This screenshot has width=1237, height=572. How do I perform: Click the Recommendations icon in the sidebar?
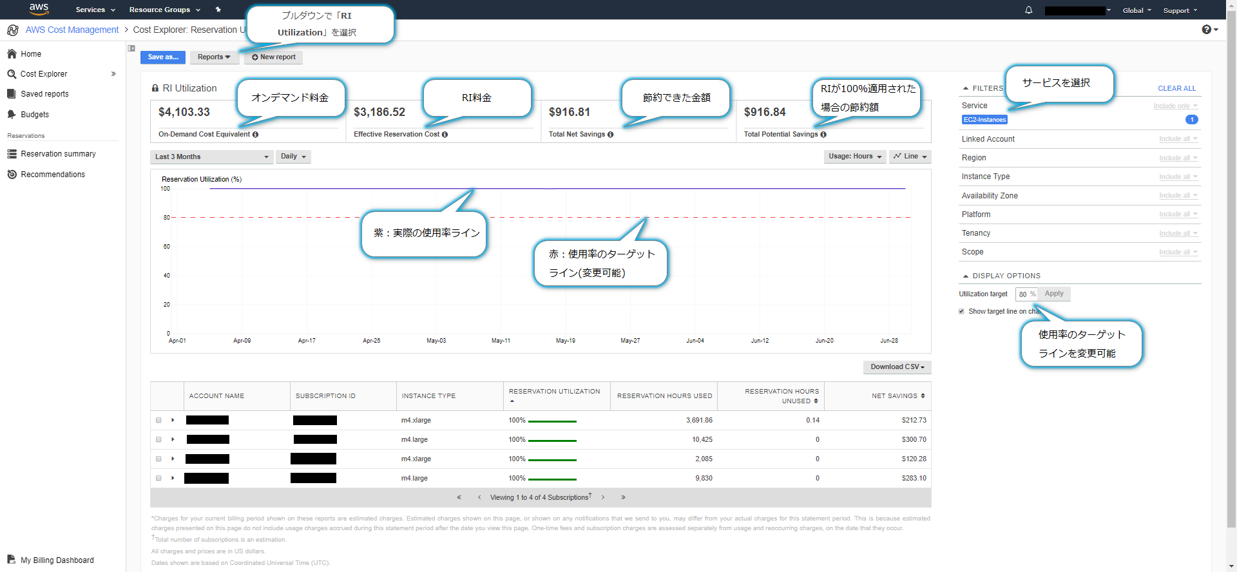point(12,175)
